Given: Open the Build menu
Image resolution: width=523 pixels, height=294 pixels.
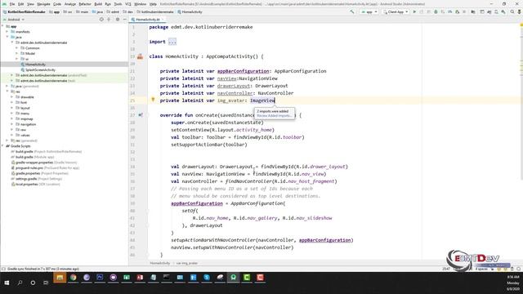Looking at the screenshot, I should coord(98,4).
